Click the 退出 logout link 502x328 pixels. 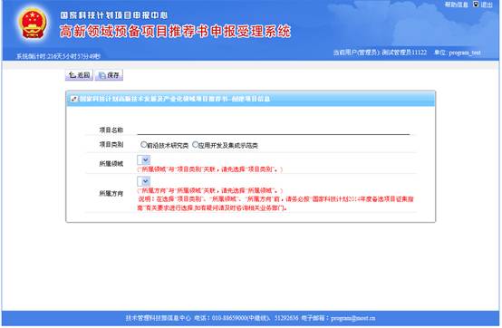487,5
